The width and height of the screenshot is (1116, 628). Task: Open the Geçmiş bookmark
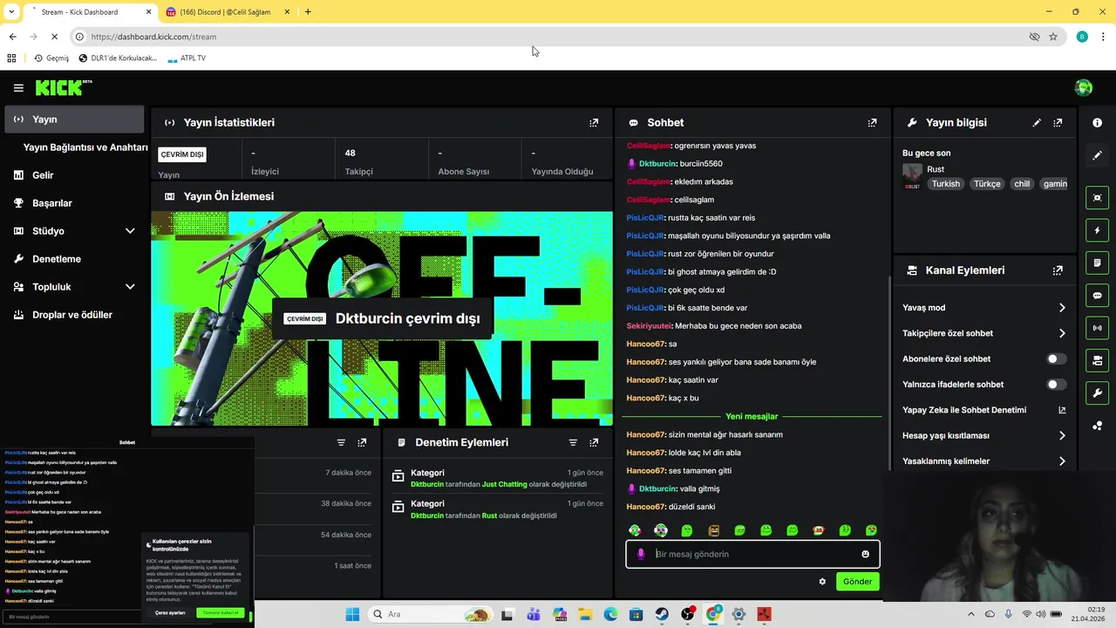point(51,58)
